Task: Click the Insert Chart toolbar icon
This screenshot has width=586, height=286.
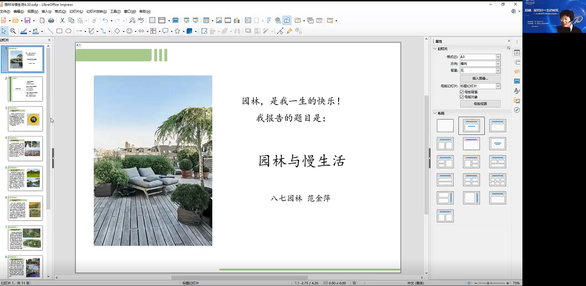Action: (x=237, y=20)
